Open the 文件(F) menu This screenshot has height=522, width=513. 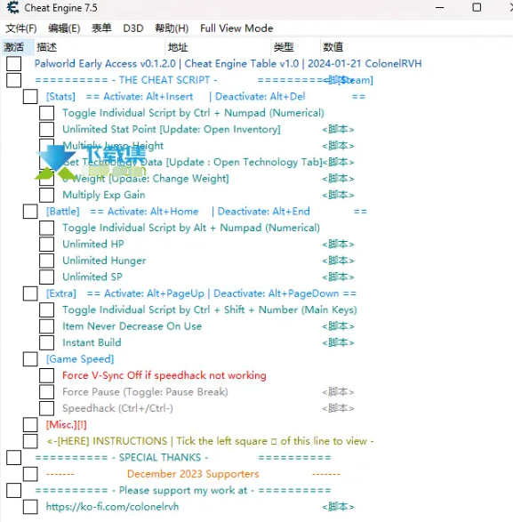point(21,28)
